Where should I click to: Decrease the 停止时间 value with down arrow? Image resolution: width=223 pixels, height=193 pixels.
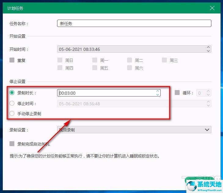point(208,106)
